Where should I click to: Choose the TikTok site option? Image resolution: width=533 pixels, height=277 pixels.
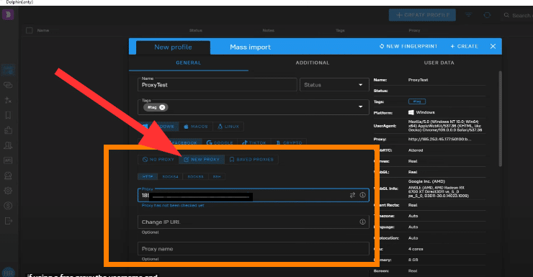click(254, 142)
